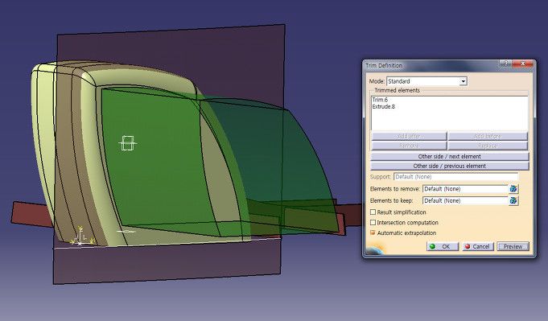548x321 pixels.
Task: Select Extrude.8 in Trimmed elements list
Action: (x=384, y=106)
